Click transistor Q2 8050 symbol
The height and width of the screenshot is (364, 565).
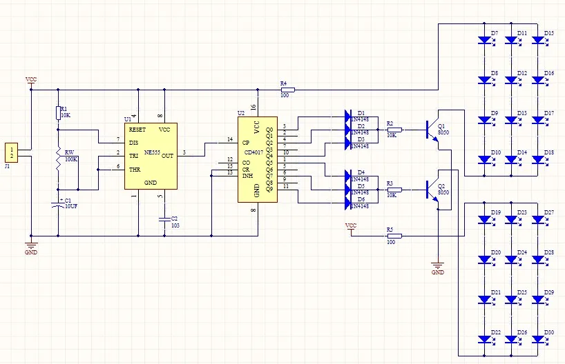(x=432, y=190)
